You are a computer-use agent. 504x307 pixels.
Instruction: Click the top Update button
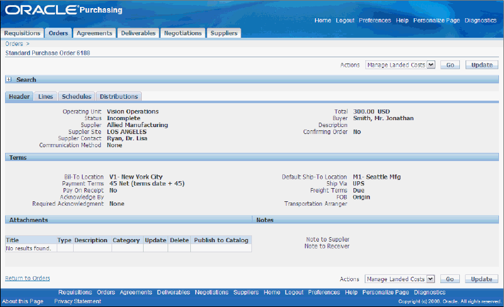482,65
